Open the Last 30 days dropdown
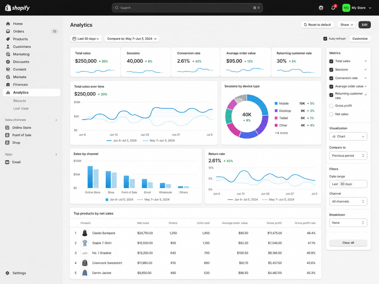This screenshot has height=284, width=379. 86,39
